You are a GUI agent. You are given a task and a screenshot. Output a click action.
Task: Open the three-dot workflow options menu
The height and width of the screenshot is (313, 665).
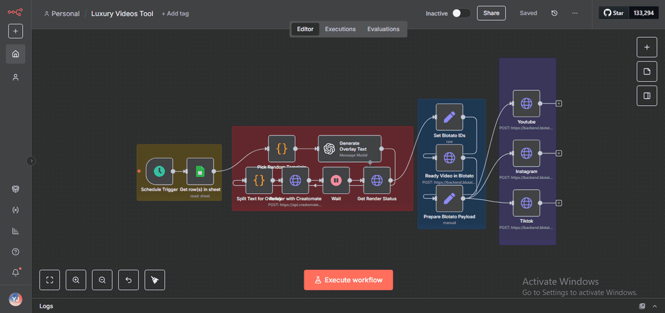coord(575,13)
